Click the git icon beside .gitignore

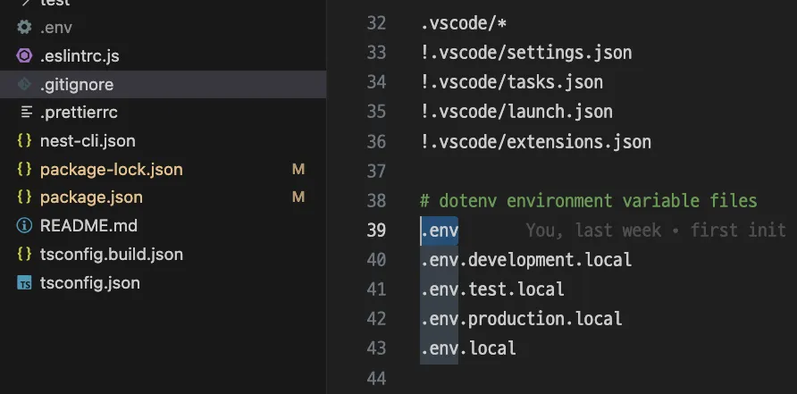[24, 85]
